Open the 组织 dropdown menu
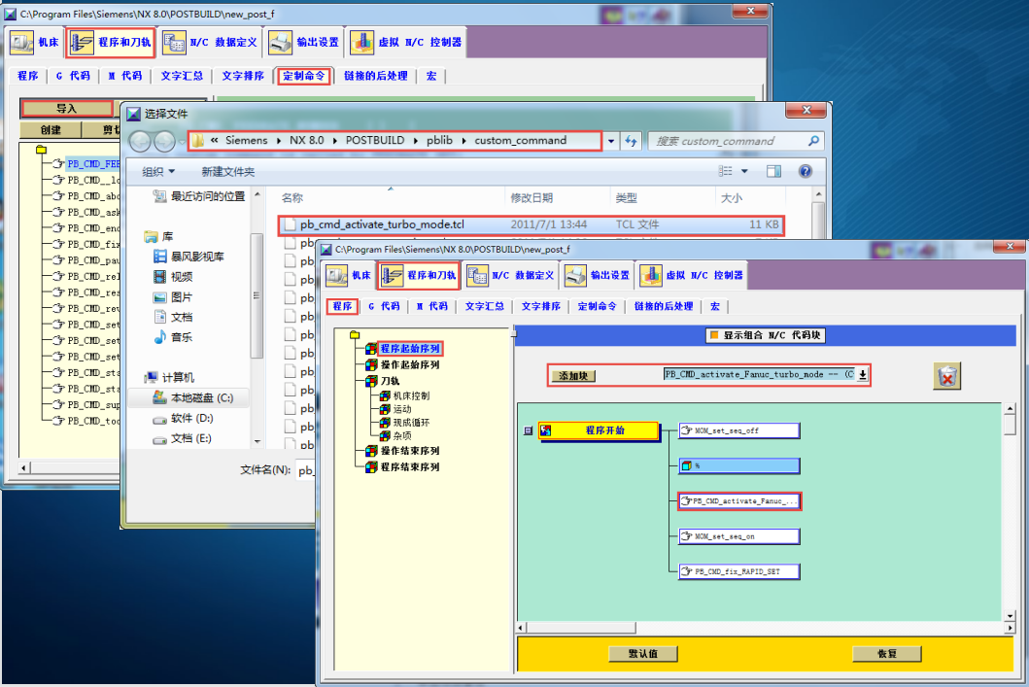 click(x=158, y=172)
